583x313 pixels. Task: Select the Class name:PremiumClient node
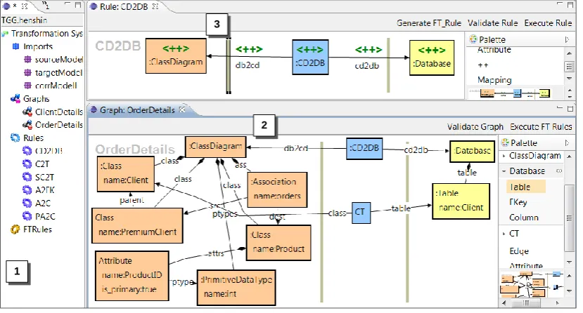(x=137, y=225)
